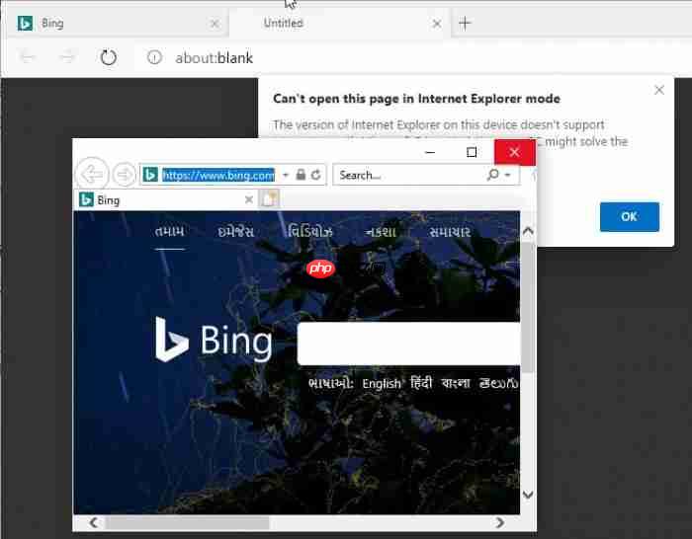This screenshot has width=692, height=539.
Task: Click the IE vertical scroll down arrow
Action: (528, 495)
